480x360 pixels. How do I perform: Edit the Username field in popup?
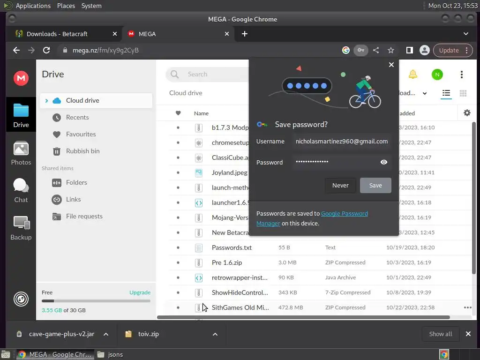coord(342,142)
